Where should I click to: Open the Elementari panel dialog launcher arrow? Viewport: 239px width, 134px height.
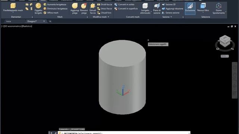(x=32, y=17)
